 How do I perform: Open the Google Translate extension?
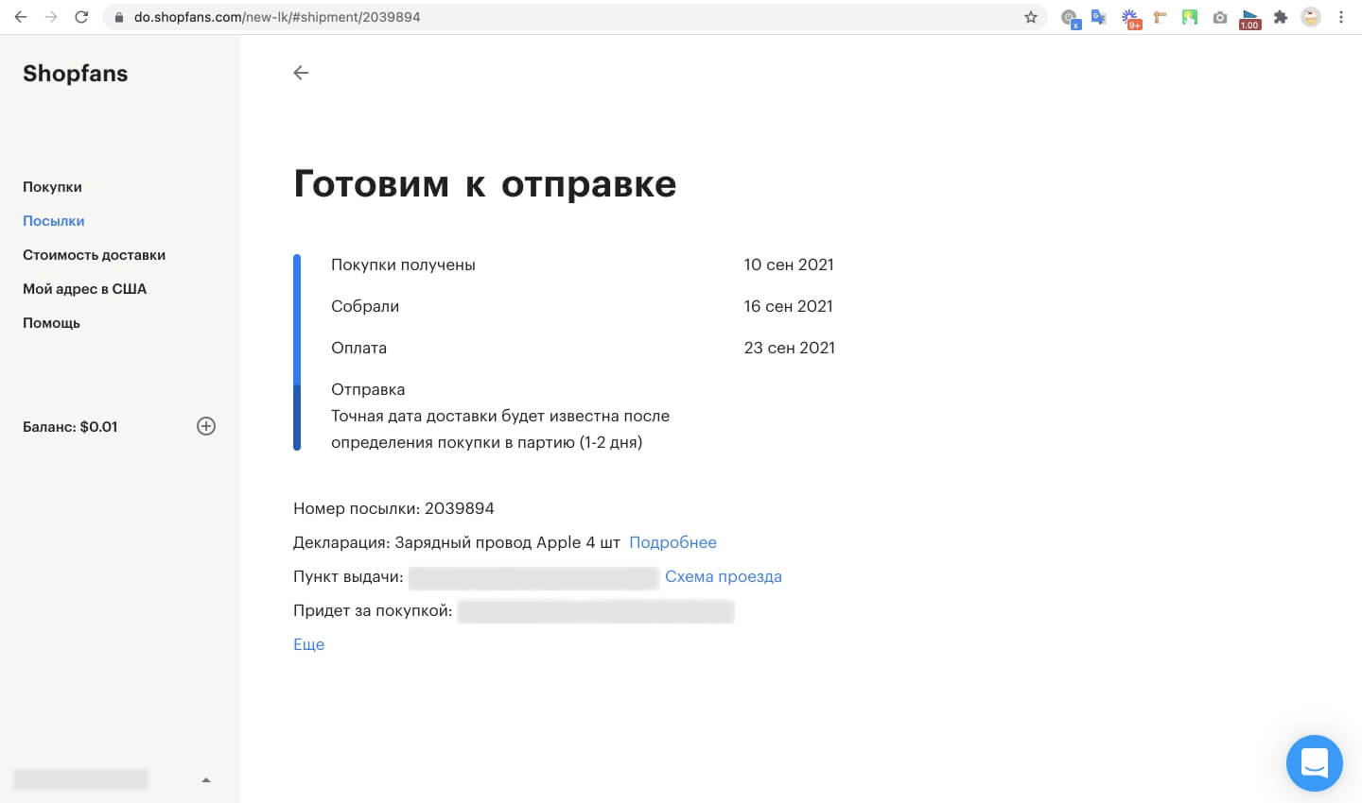[x=1098, y=17]
